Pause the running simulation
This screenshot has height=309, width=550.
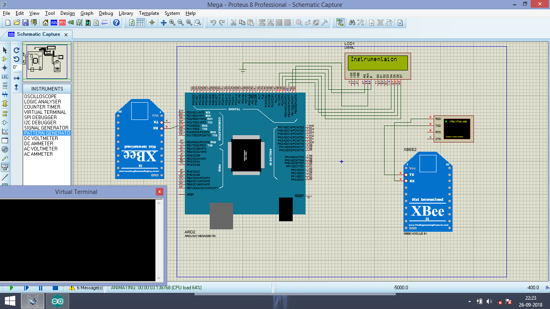[x=41, y=288]
